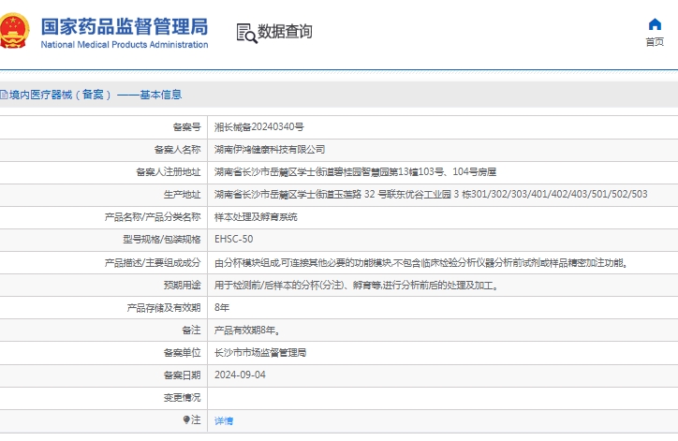Image resolution: width=678 pixels, height=441 pixels.
Task: Click the national emblem logo
Action: coord(14,31)
